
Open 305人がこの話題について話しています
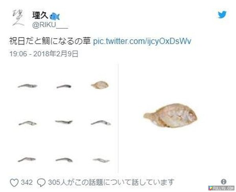coord(111,183)
